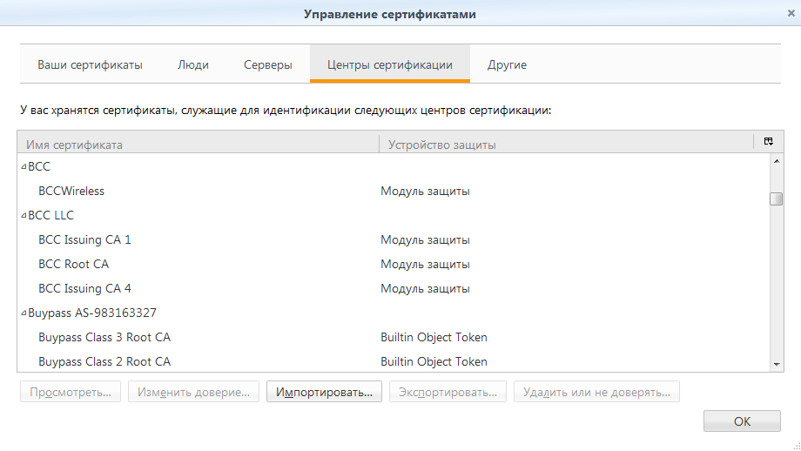Sort by Устройство защиты column header
801x451 pixels.
click(564, 145)
